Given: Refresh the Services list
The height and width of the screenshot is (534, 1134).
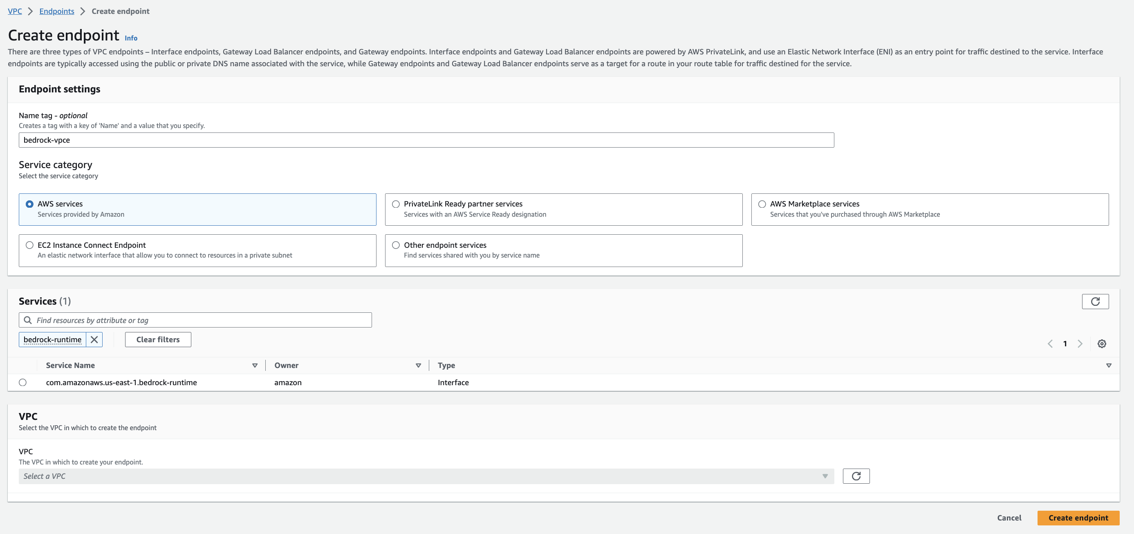Looking at the screenshot, I should click(x=1095, y=302).
